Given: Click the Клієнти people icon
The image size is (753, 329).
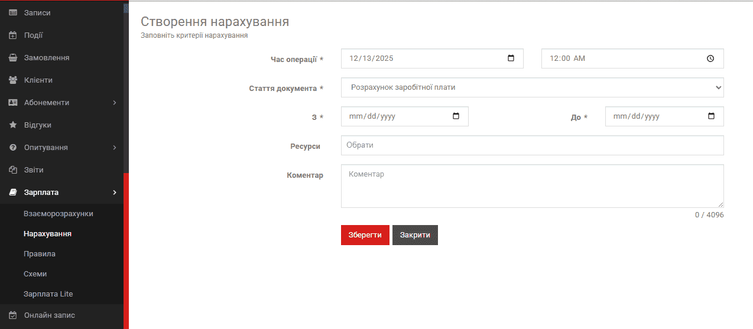Looking at the screenshot, I should (x=13, y=80).
